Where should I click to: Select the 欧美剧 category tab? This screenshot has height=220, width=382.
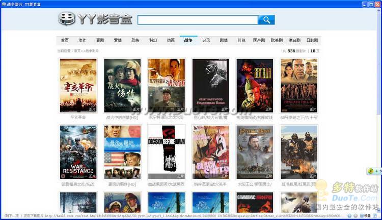tap(277, 40)
